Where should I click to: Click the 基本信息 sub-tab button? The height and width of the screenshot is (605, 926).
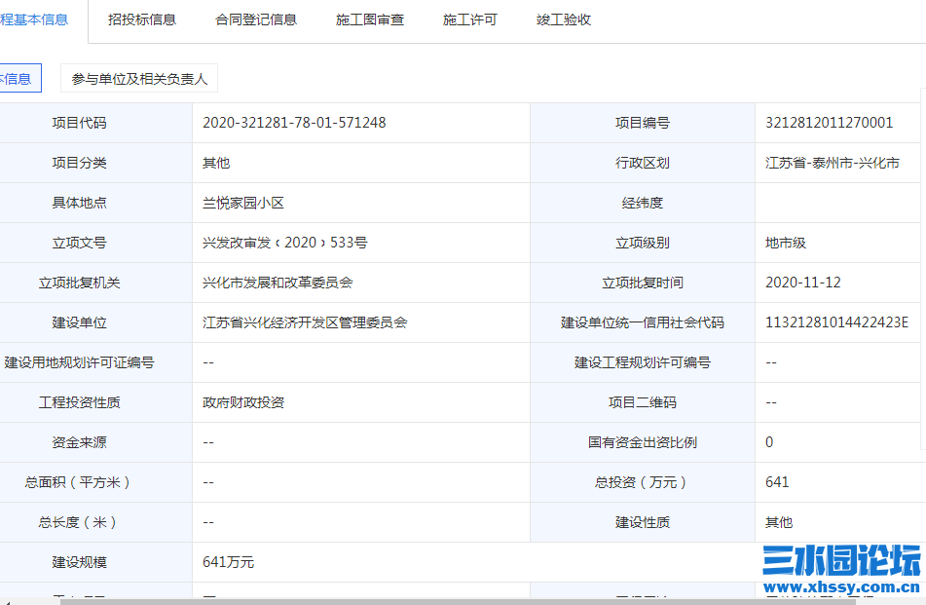pyautogui.click(x=17, y=79)
